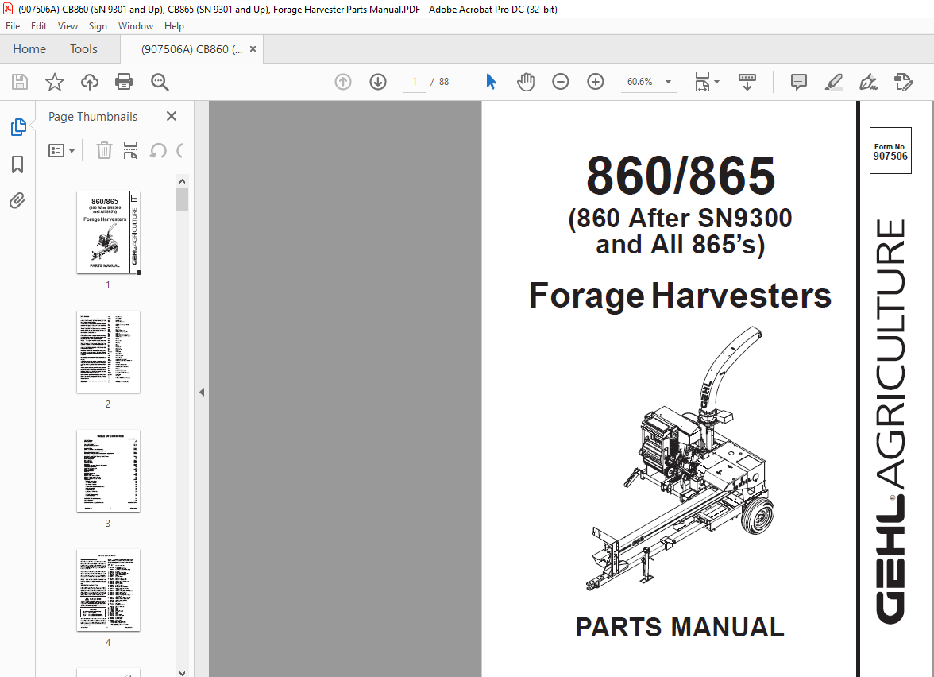Viewport: 934px width, 677px height.
Task: Select page 4 thumbnail
Action: click(x=108, y=590)
